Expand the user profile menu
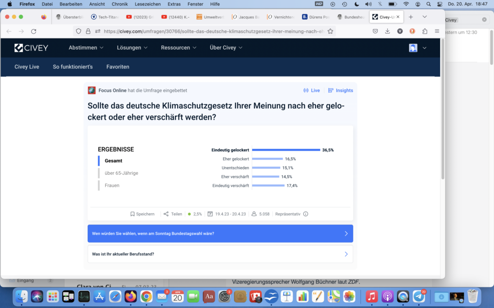This screenshot has width=494, height=308. point(418,48)
